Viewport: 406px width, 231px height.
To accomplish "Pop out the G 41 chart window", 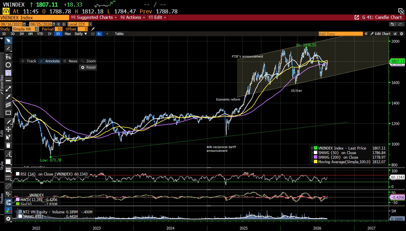I will tap(357, 17).
